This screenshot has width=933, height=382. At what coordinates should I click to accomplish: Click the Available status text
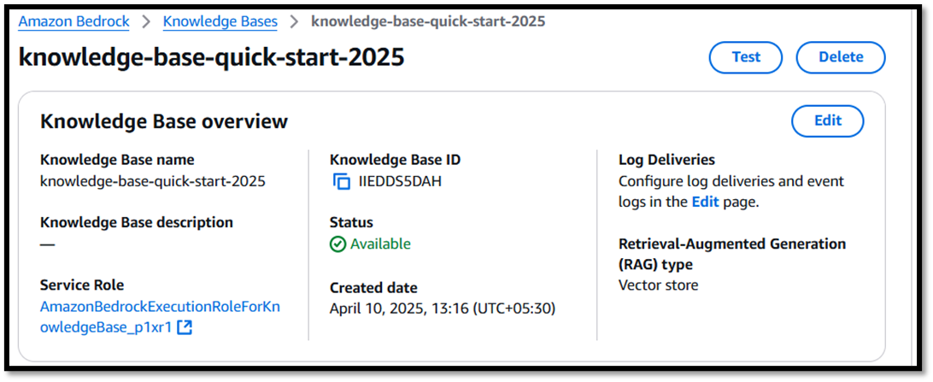coord(380,244)
